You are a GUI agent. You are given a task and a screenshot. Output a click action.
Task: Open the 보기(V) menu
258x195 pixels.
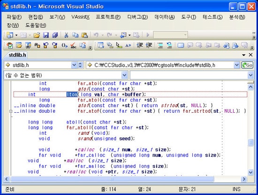coord(57,17)
